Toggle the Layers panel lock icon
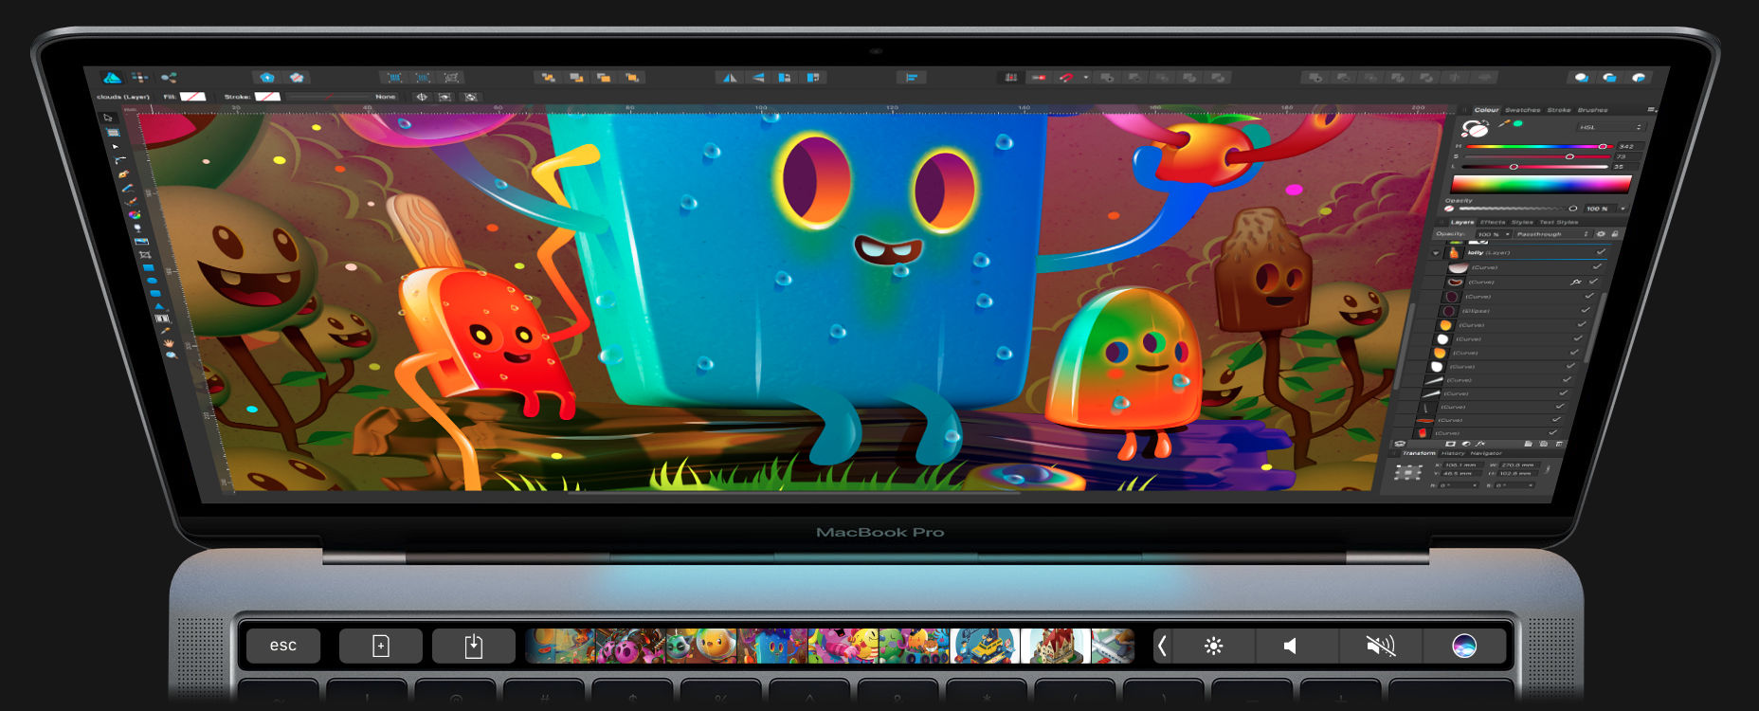Screen dimensions: 1759x711 pyautogui.click(x=1615, y=234)
